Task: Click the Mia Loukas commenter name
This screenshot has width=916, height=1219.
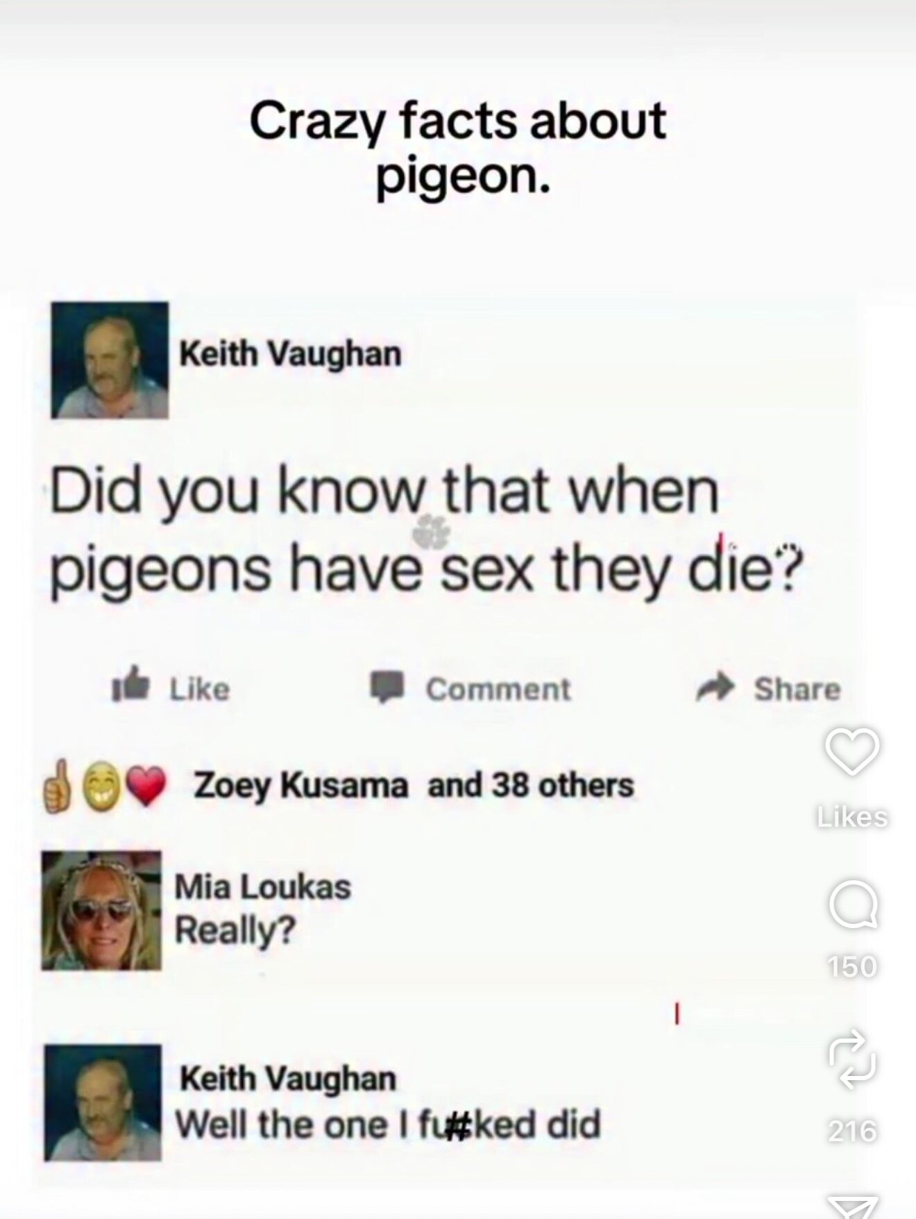Action: pyautogui.click(x=262, y=886)
